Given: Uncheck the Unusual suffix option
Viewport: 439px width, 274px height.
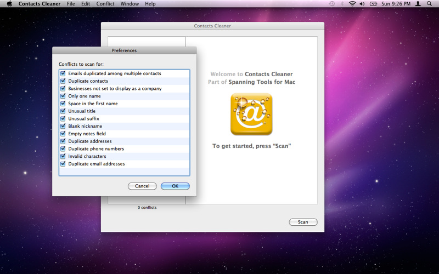Looking at the screenshot, I should (63, 118).
